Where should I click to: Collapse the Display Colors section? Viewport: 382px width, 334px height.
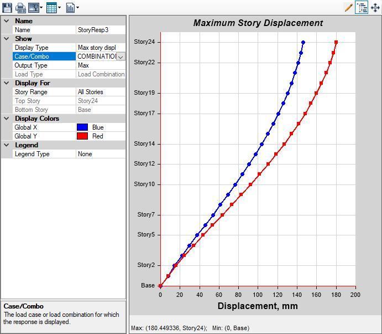[x=7, y=119]
